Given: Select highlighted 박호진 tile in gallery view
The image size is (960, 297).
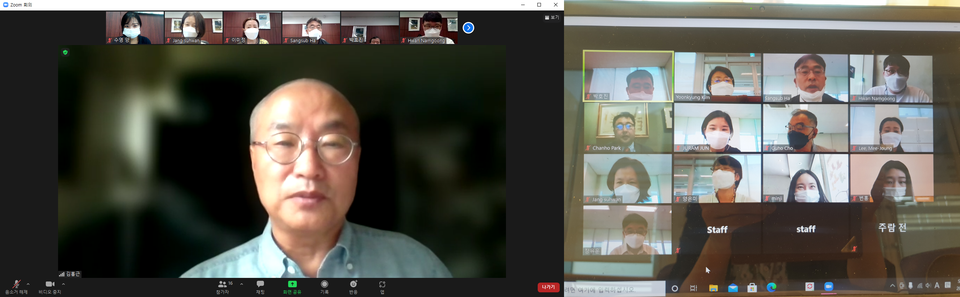Looking at the screenshot, I should (628, 76).
